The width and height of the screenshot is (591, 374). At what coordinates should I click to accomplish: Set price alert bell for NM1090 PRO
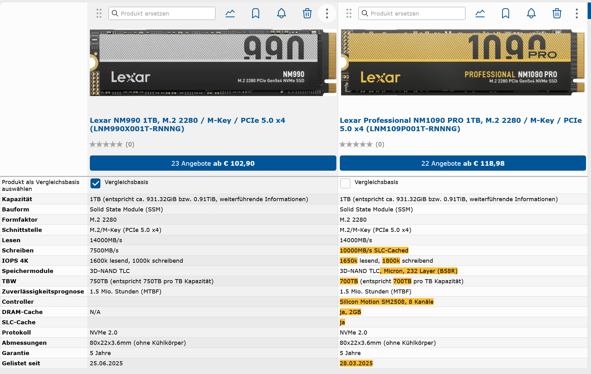click(x=531, y=13)
